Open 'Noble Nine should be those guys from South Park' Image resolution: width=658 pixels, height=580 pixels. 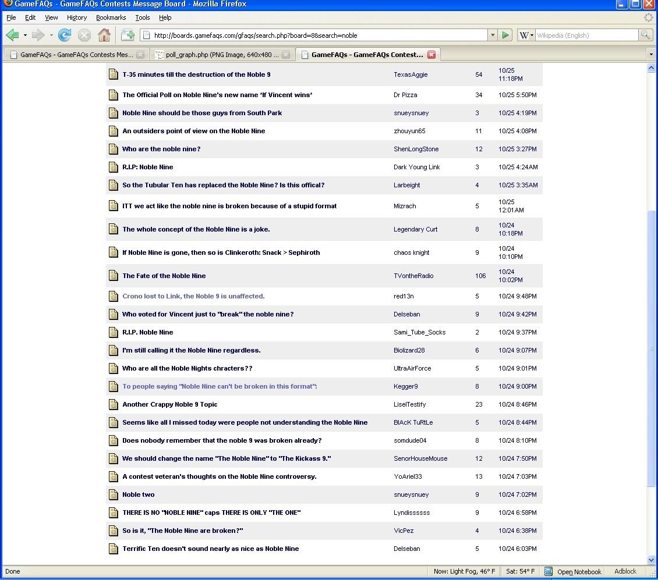(x=202, y=113)
